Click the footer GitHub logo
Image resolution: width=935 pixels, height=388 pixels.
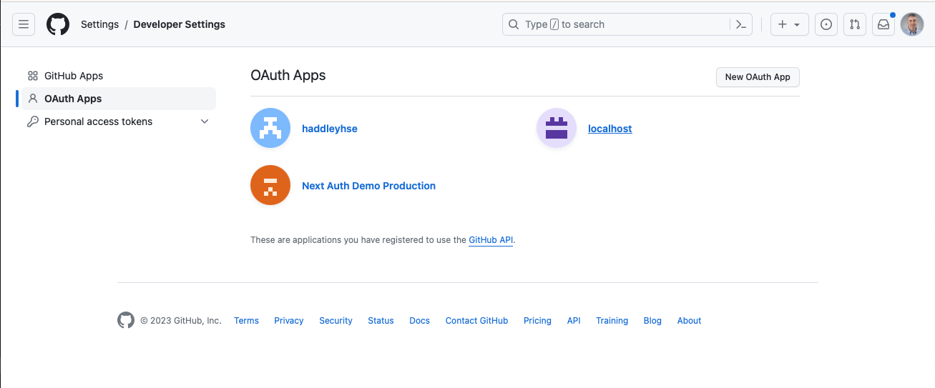126,320
